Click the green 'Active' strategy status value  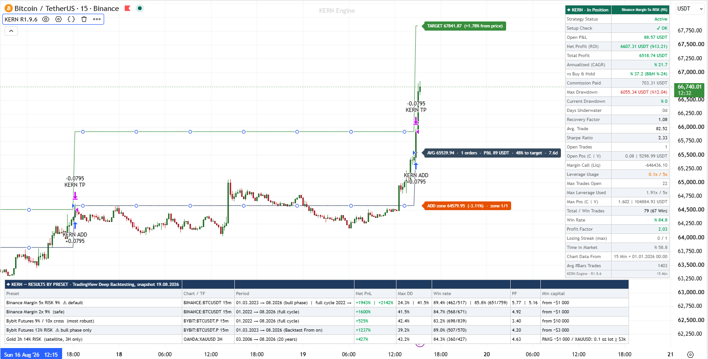coord(660,19)
